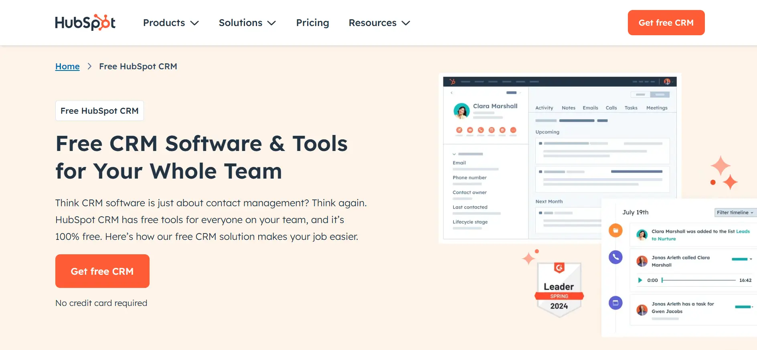Go to the Pricing page

pyautogui.click(x=312, y=23)
